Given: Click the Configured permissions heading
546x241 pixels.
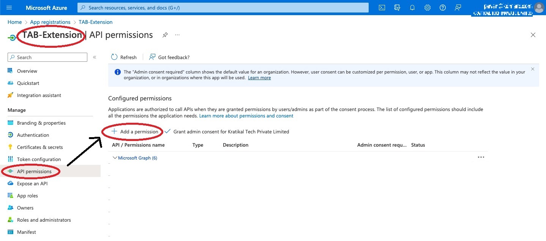Looking at the screenshot, I should tap(140, 98).
